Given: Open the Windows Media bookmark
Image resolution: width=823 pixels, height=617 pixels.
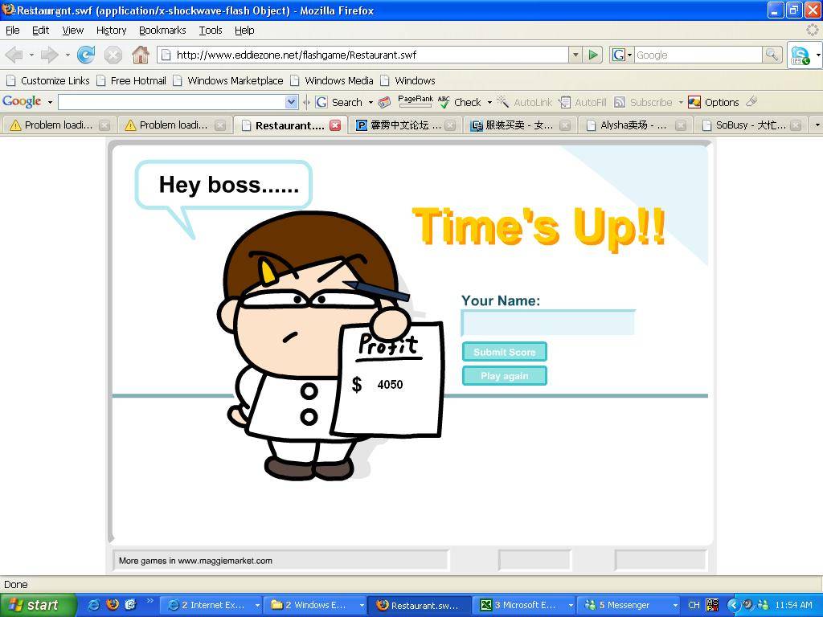Looking at the screenshot, I should tap(332, 81).
